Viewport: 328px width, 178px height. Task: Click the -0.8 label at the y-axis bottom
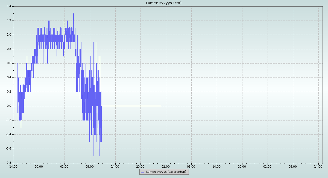(8, 163)
